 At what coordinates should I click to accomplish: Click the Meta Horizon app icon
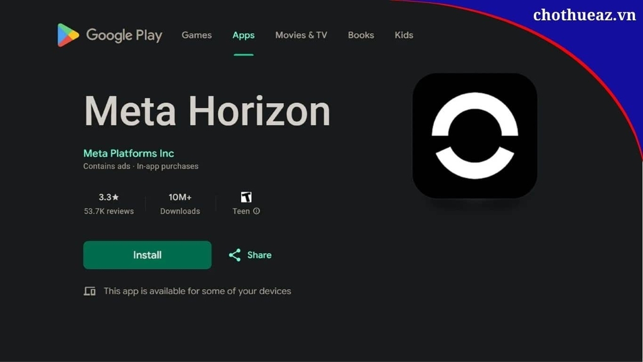click(475, 136)
